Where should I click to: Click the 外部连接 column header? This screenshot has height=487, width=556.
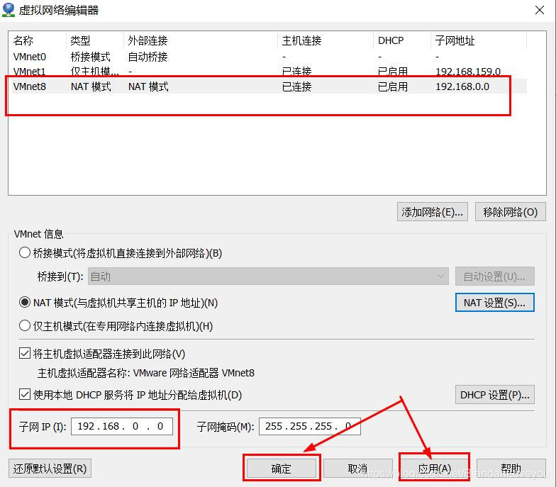pos(201,40)
